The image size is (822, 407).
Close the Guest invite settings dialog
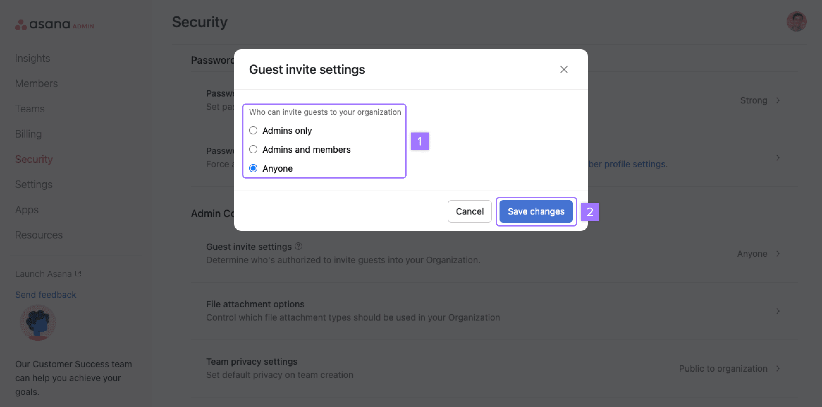pyautogui.click(x=563, y=68)
